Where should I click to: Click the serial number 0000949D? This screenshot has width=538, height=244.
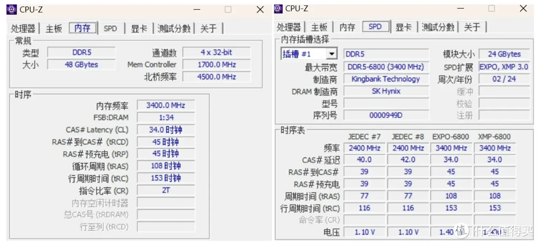click(386, 116)
